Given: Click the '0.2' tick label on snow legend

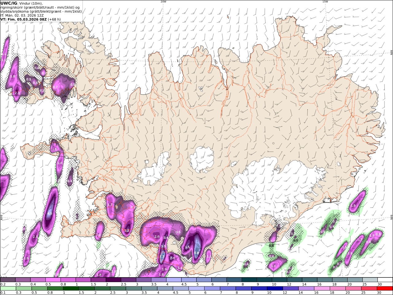Looking at the screenshot, I should click(2, 284).
